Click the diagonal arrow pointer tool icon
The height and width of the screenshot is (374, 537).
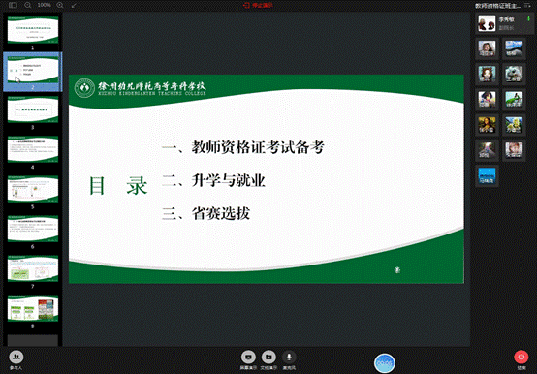pyautogui.click(x=74, y=6)
